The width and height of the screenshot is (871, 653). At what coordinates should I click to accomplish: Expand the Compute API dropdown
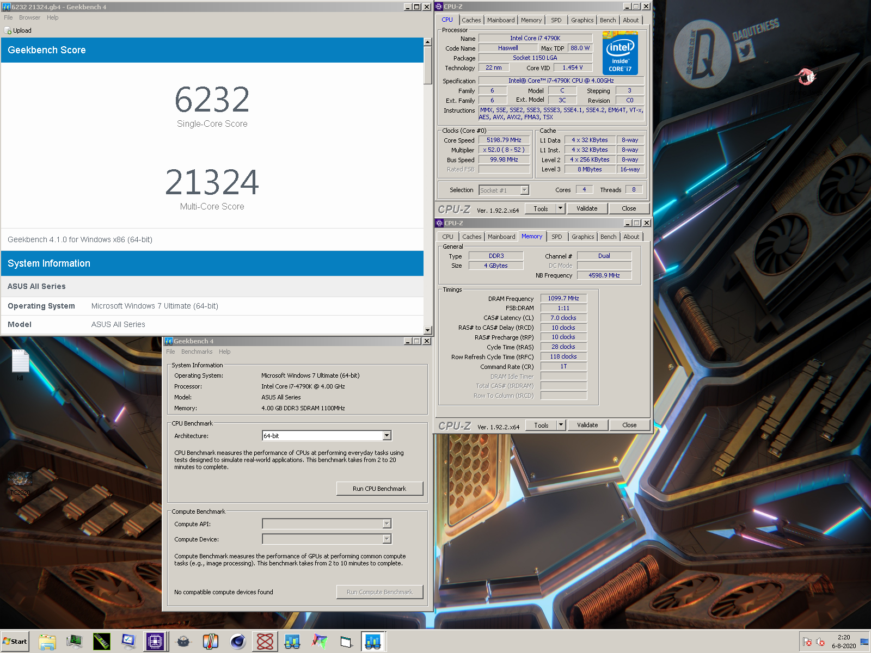[387, 523]
